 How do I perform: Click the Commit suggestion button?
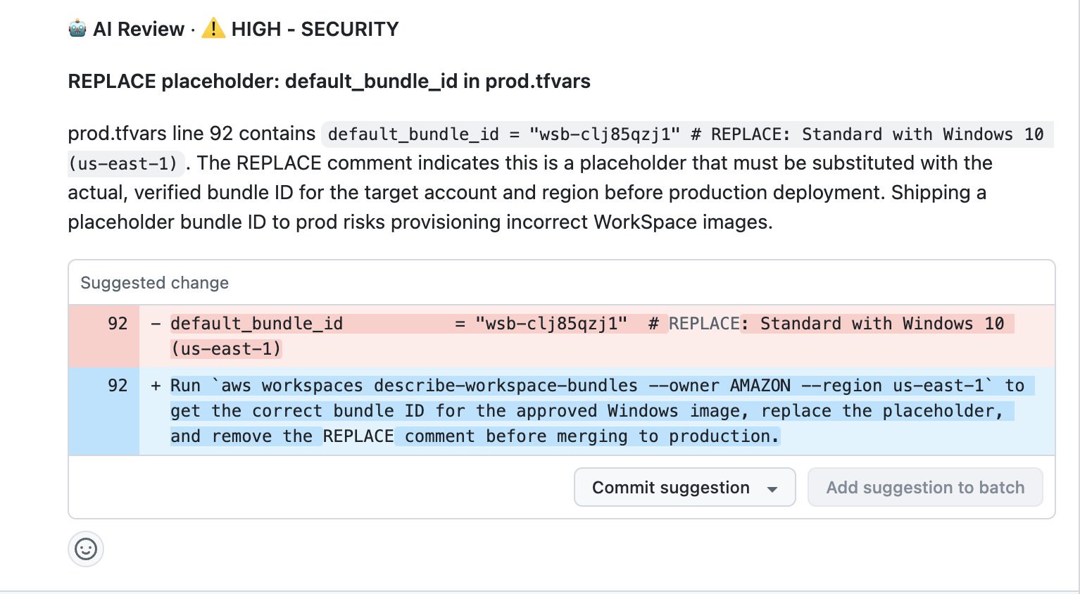670,487
